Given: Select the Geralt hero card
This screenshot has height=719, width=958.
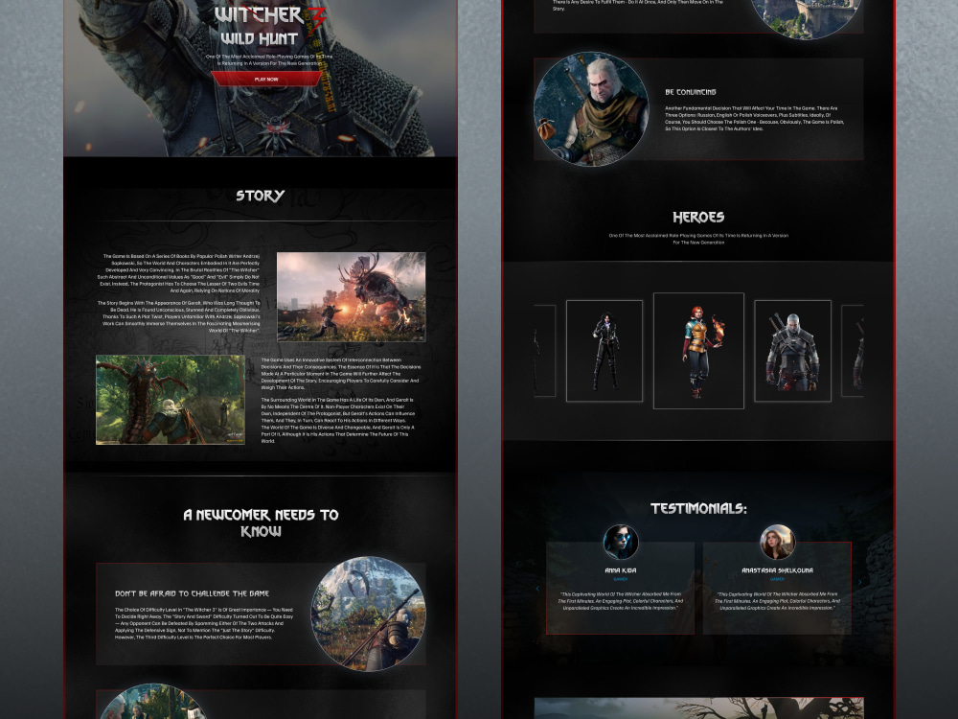Looking at the screenshot, I should click(792, 351).
